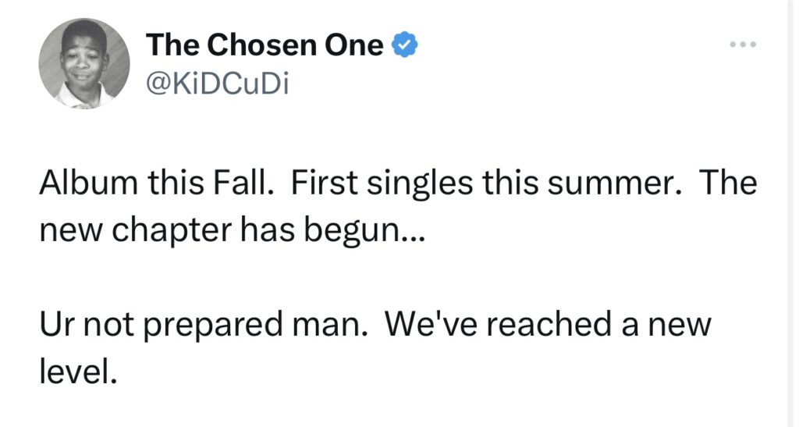Open The Chosen One's profile picture
This screenshot has width=799, height=427.
(83, 63)
